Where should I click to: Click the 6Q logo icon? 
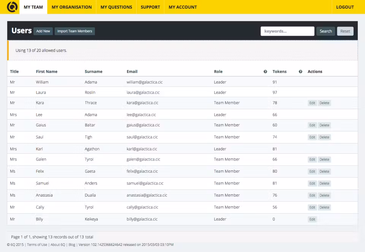[x=12, y=7]
